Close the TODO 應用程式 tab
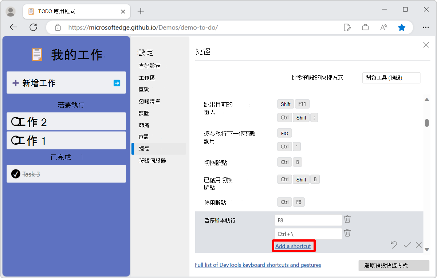Screen dimensions: 437x278 point(123,12)
